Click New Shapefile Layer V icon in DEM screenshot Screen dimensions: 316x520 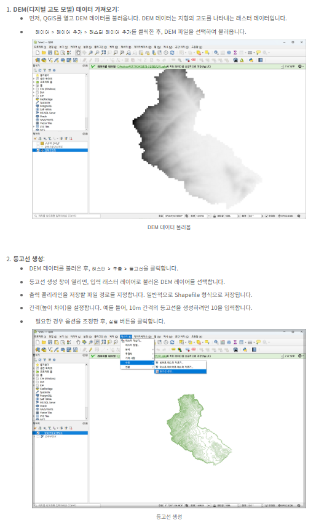pos(50,60)
